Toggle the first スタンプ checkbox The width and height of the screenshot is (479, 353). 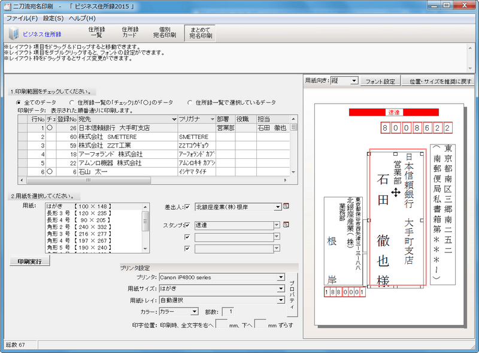tap(187, 225)
